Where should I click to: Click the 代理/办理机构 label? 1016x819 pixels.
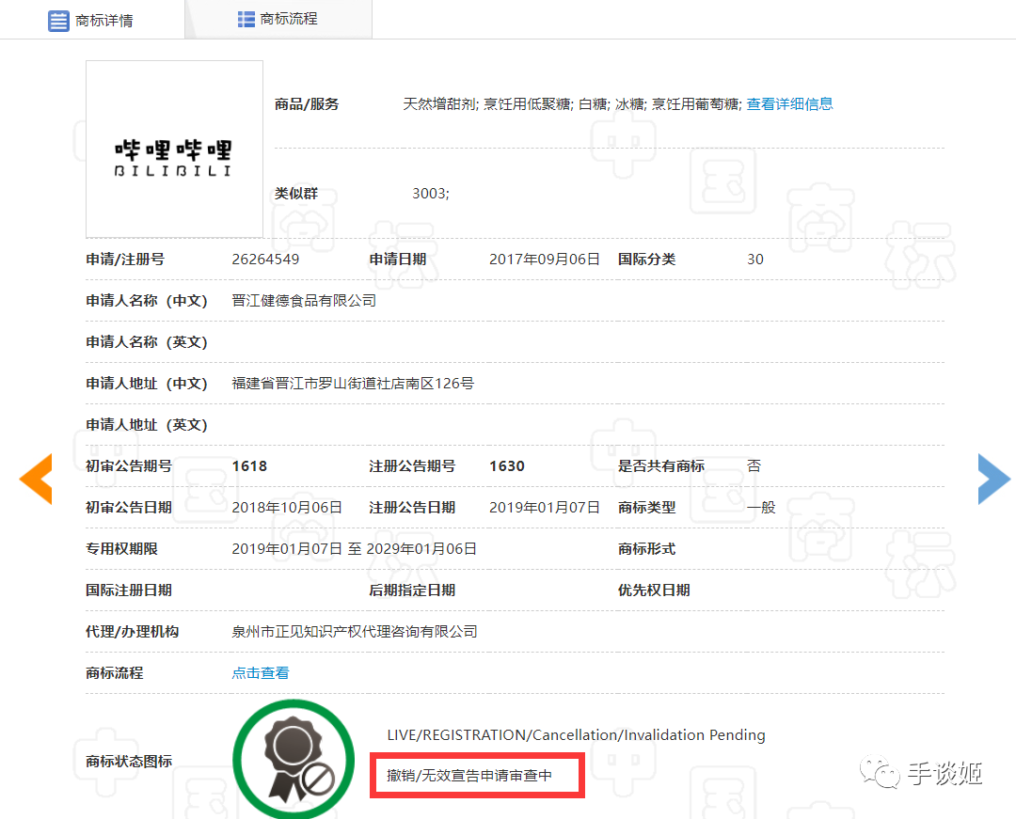click(133, 631)
